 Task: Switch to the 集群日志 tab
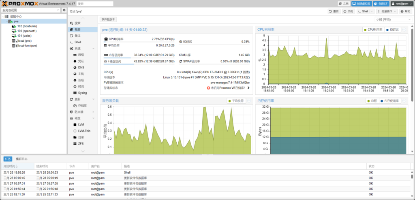[x=21, y=159]
